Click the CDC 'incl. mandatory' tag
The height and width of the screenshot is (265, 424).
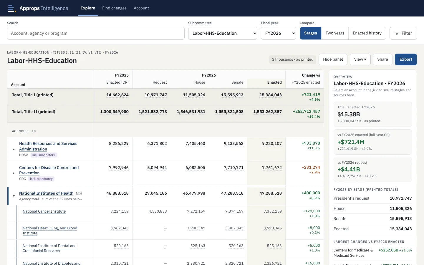tap(41, 179)
